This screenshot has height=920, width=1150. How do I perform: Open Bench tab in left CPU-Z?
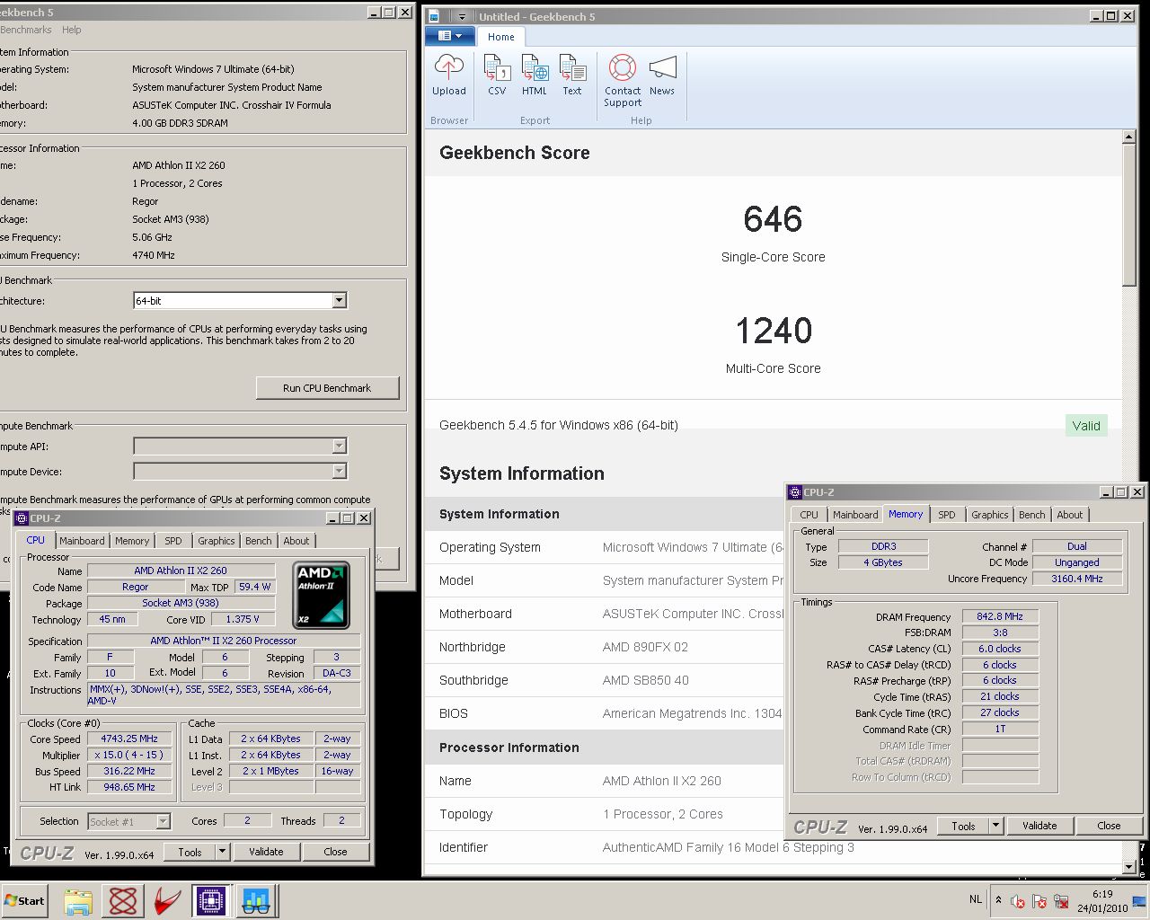[x=259, y=541]
